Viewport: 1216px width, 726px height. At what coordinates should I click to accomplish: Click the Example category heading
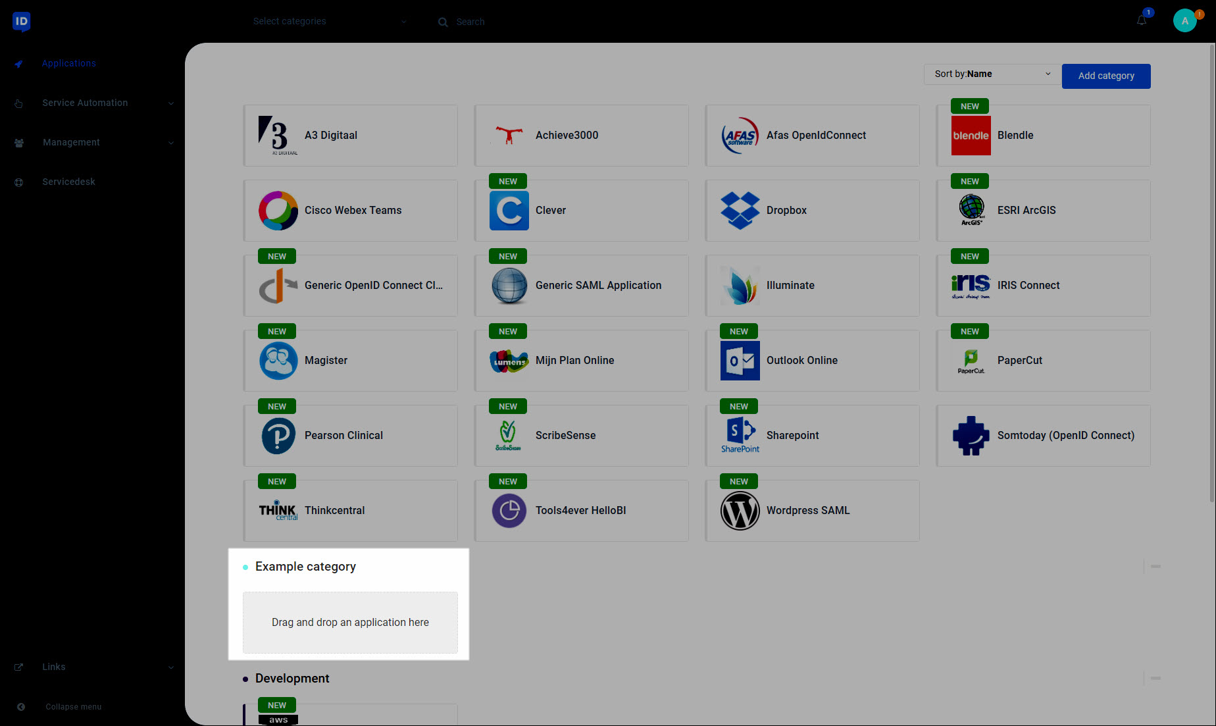(x=305, y=567)
